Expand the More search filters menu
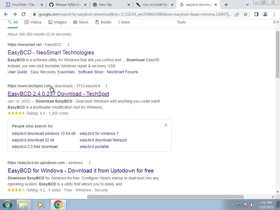280x210 pixels. tap(124, 22)
